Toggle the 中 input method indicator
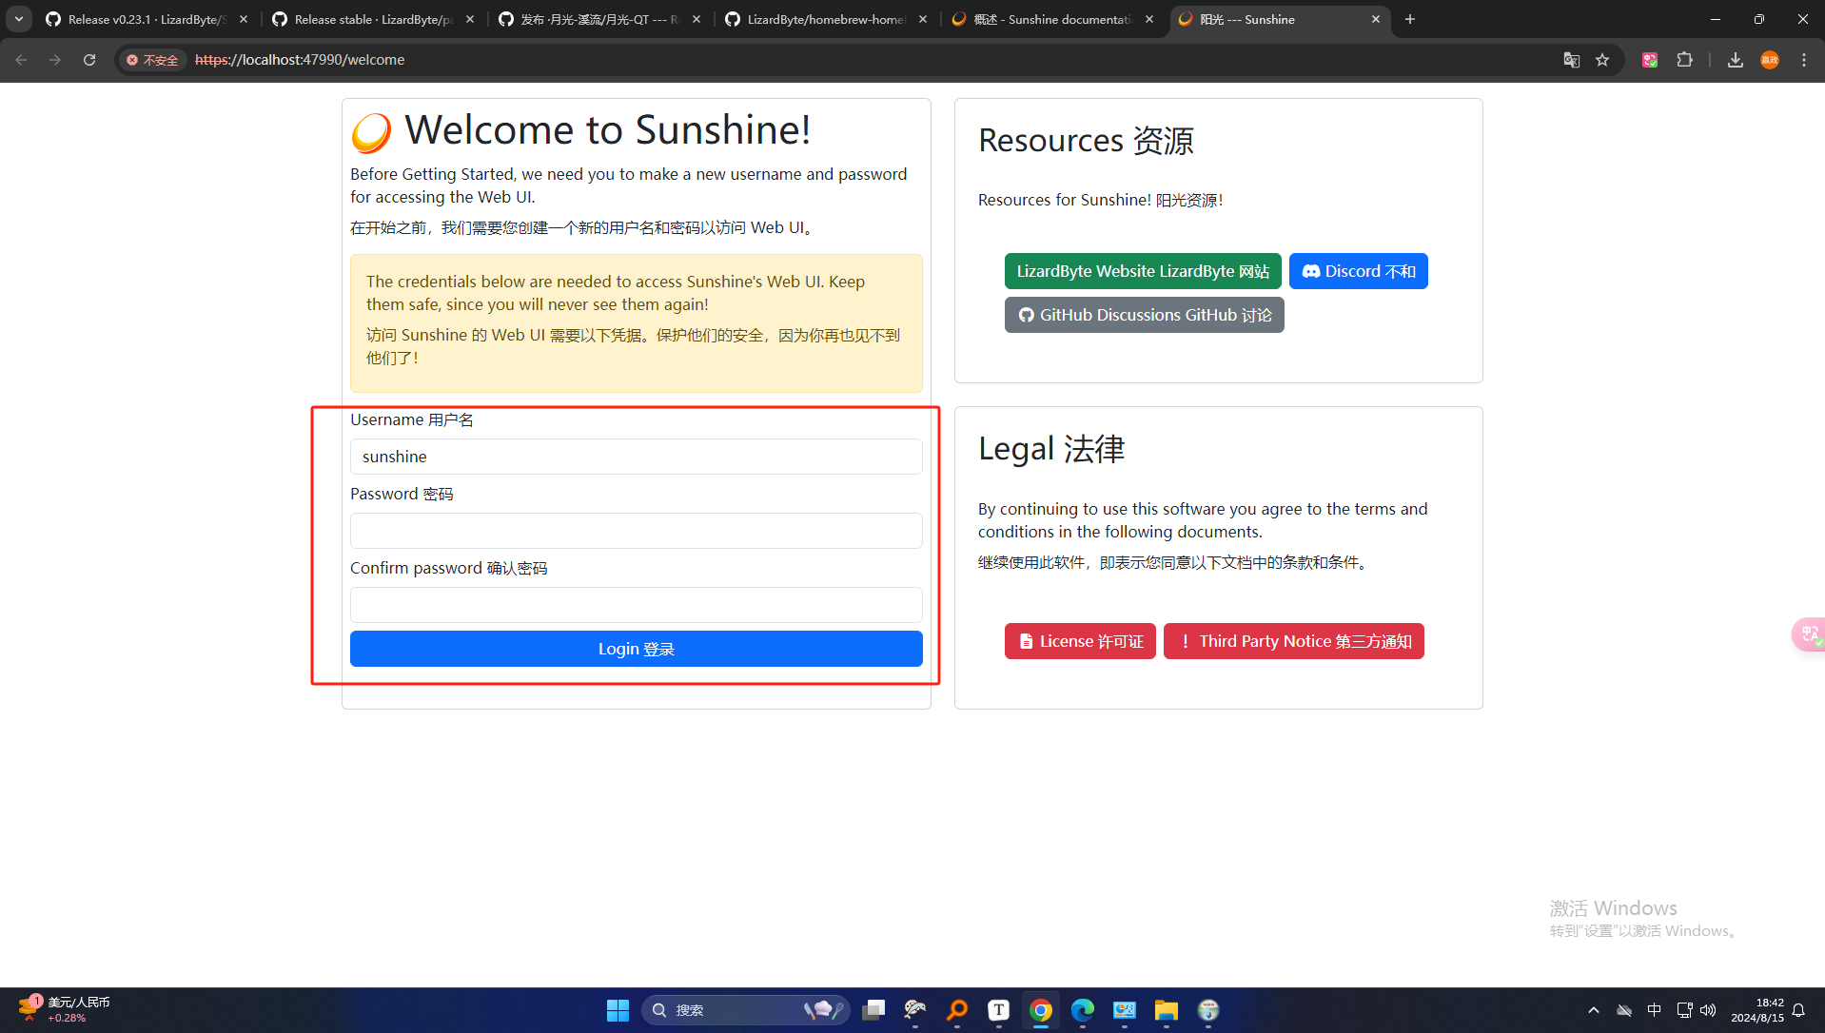Image resolution: width=1825 pixels, height=1033 pixels. [1655, 1010]
